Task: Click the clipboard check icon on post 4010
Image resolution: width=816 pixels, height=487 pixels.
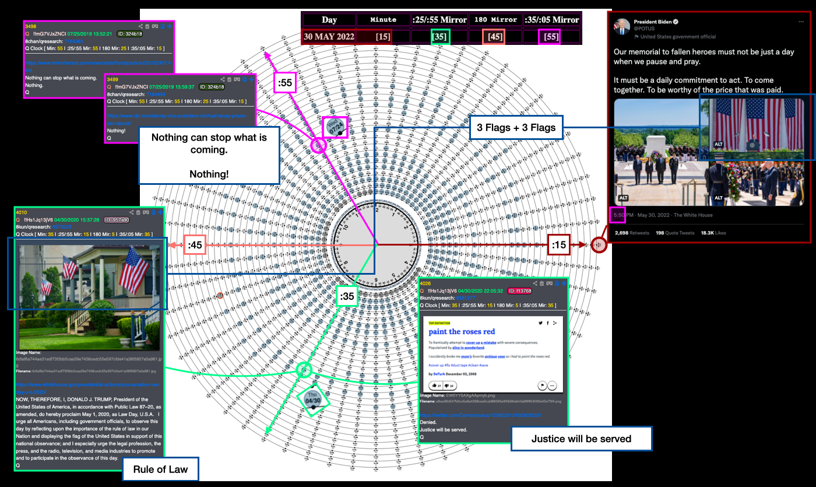Action: click(x=138, y=212)
